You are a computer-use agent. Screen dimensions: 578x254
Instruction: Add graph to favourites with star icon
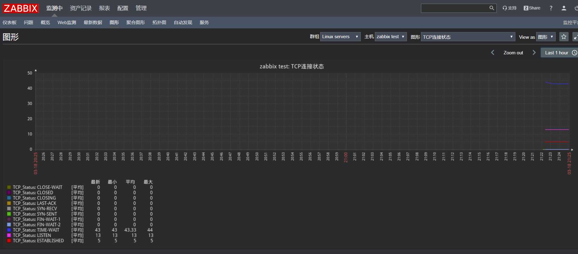tap(564, 37)
